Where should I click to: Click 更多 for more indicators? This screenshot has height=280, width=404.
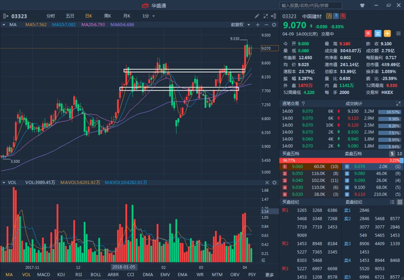tap(270, 275)
